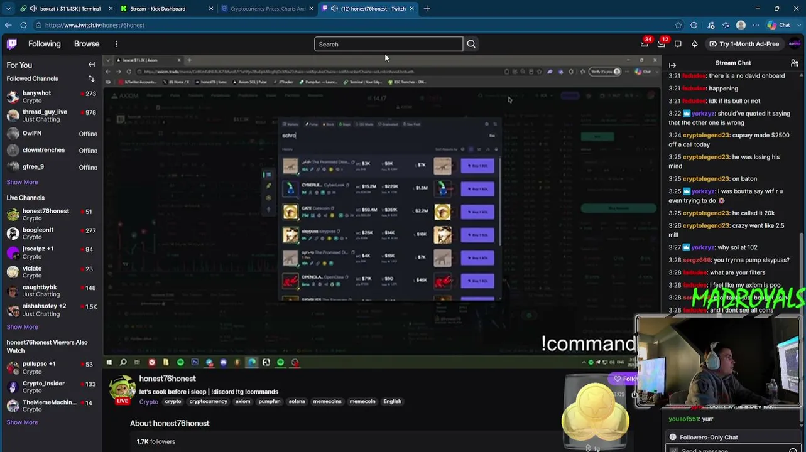806x452 pixels.
Task: Follow the honest76honest channel
Action: (624, 379)
